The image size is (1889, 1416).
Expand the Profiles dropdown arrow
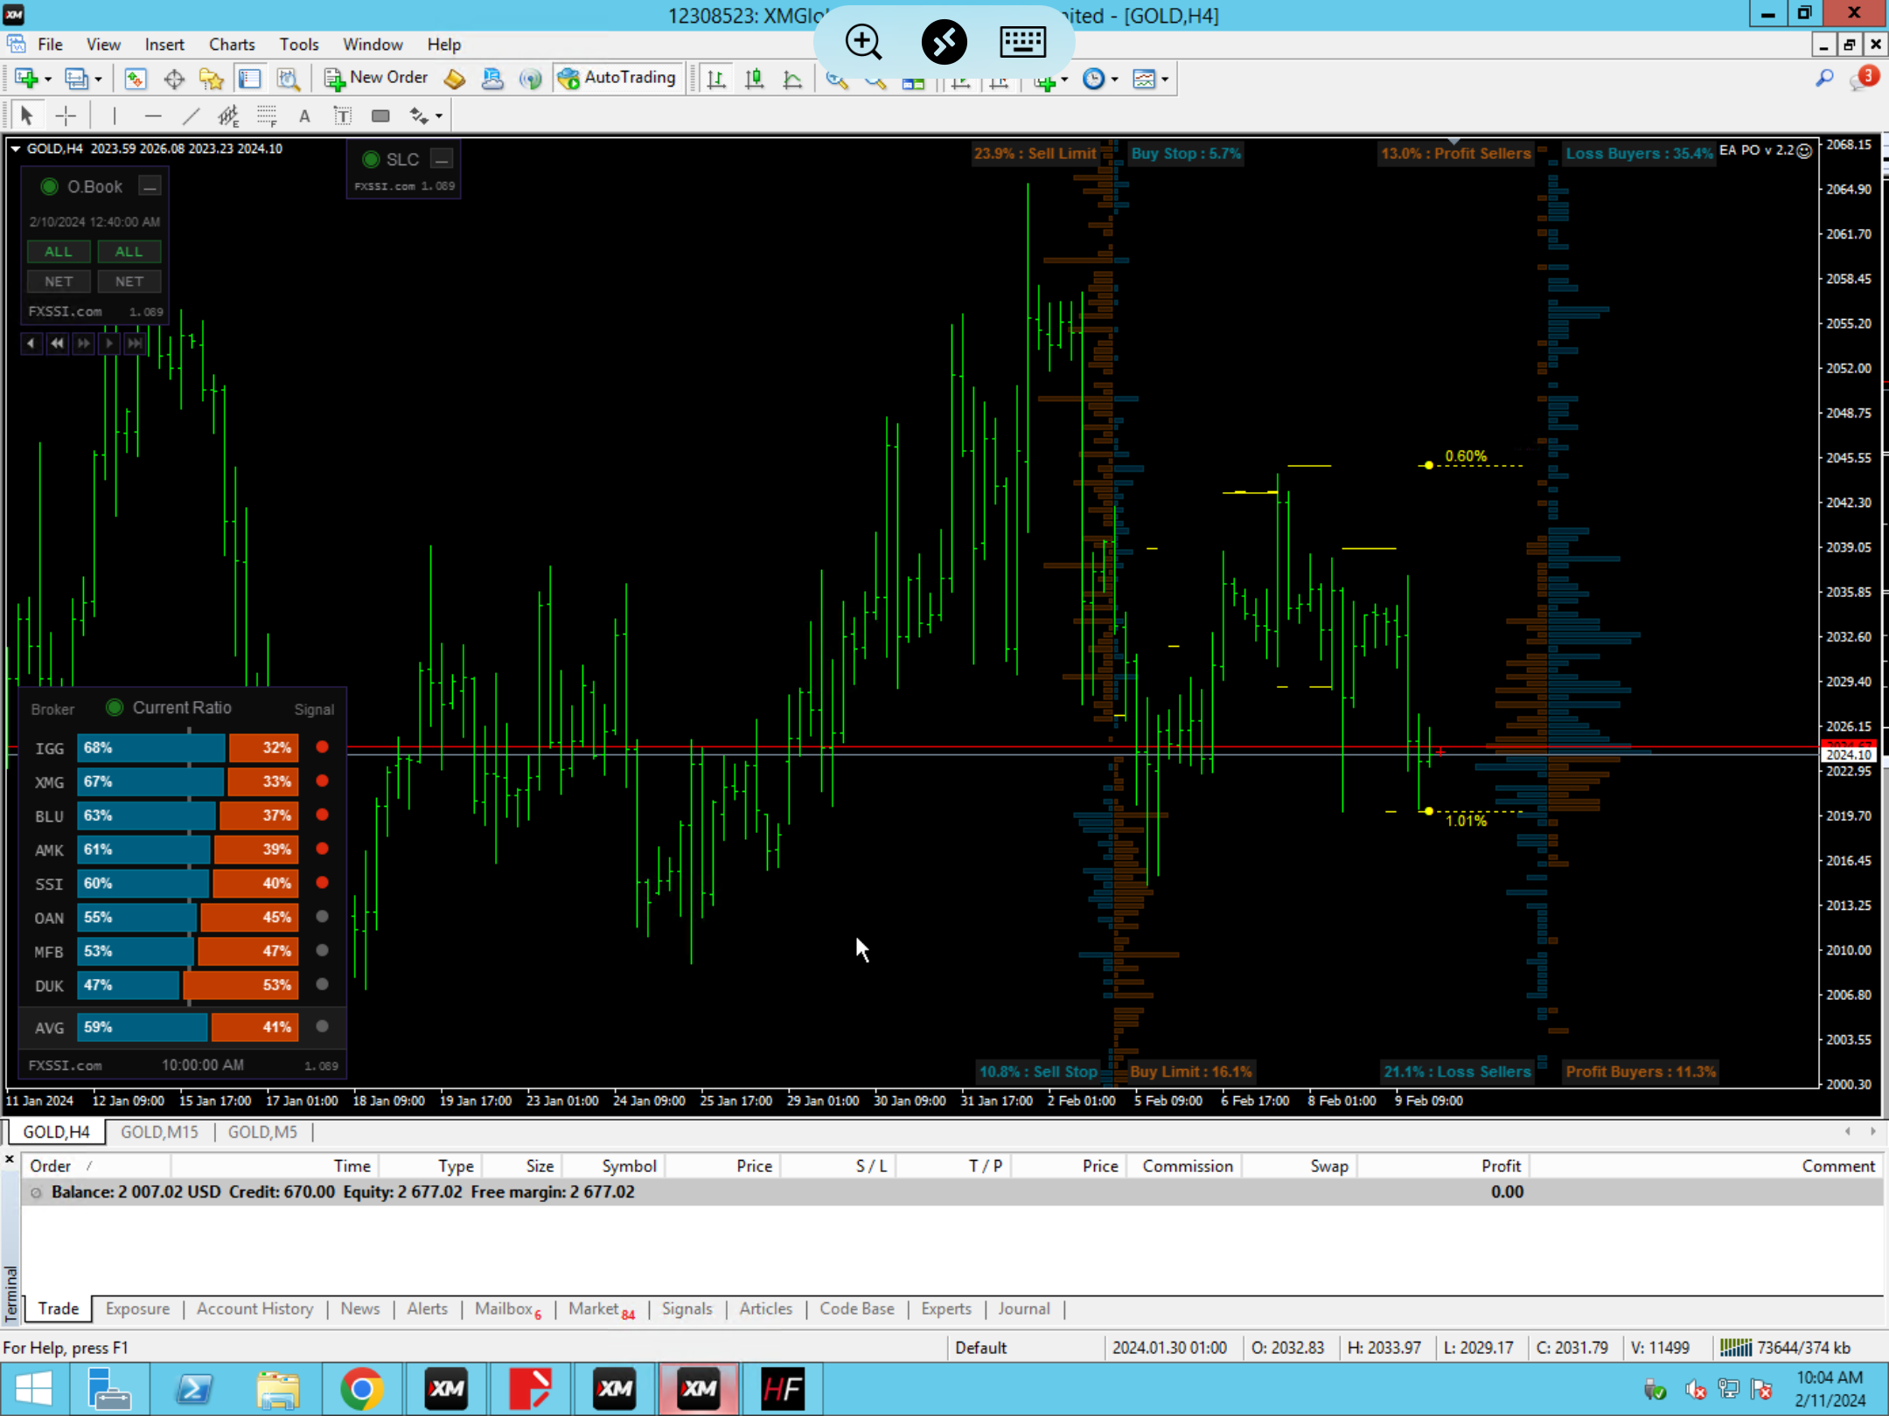click(x=99, y=80)
